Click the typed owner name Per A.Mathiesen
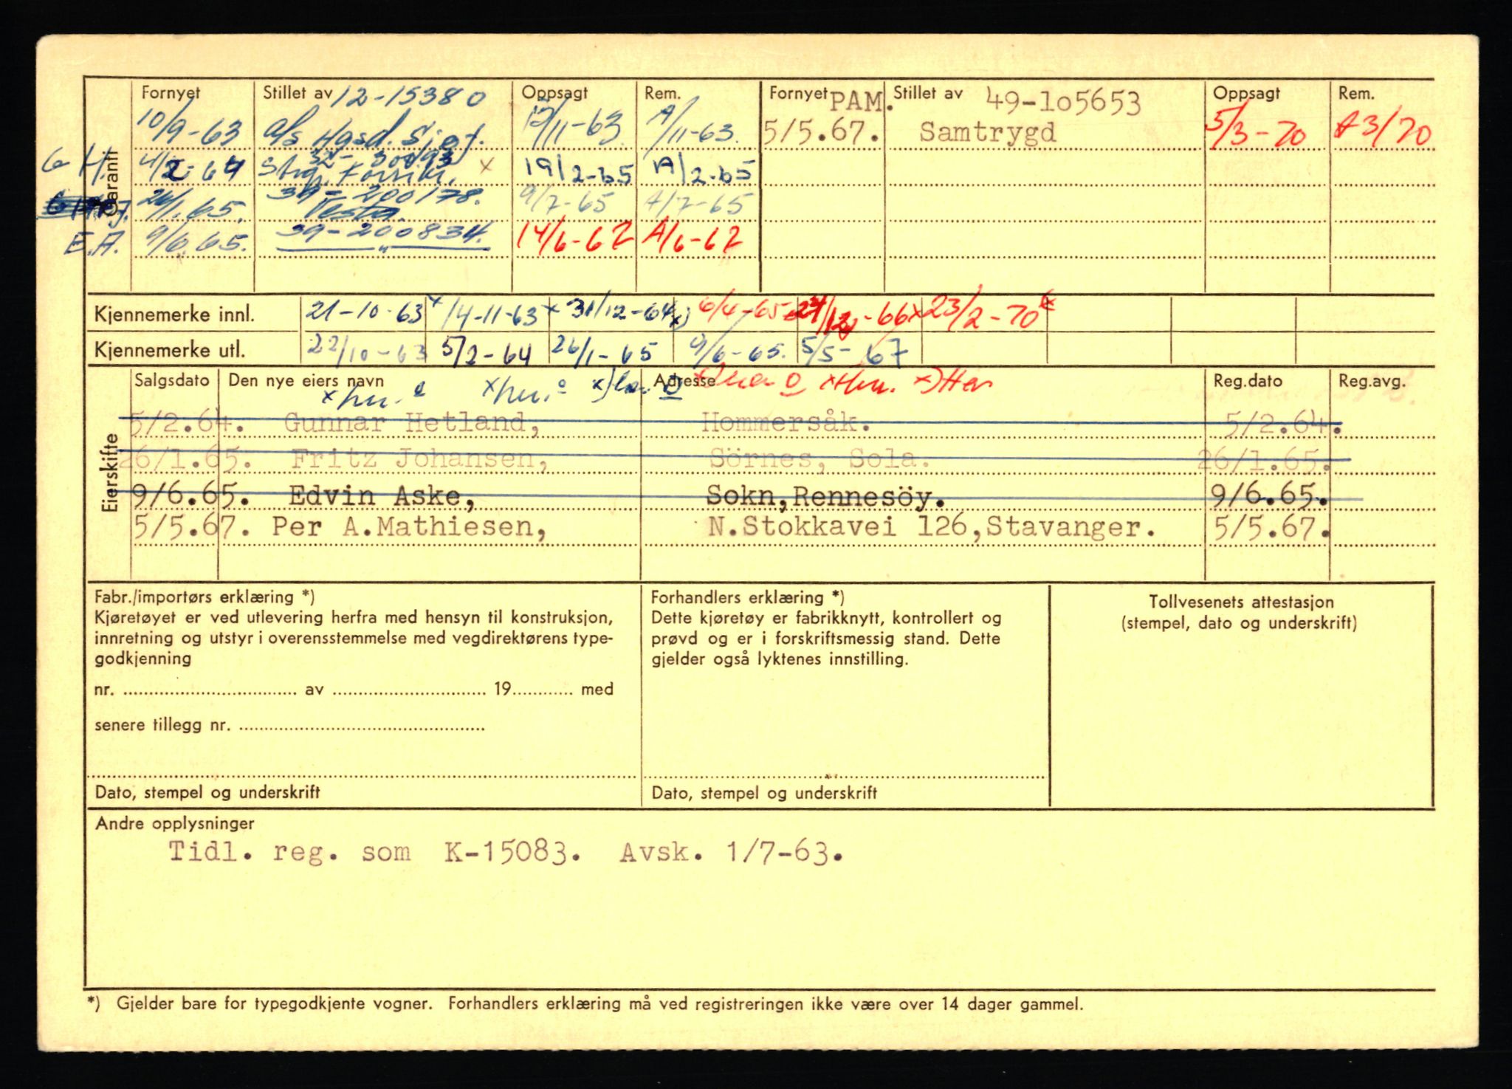 [410, 528]
